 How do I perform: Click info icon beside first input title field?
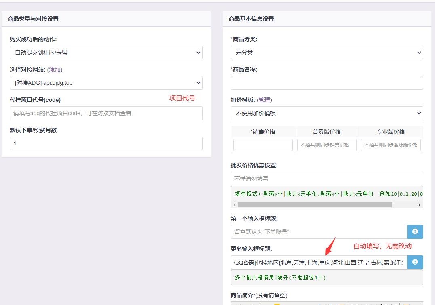415,232
